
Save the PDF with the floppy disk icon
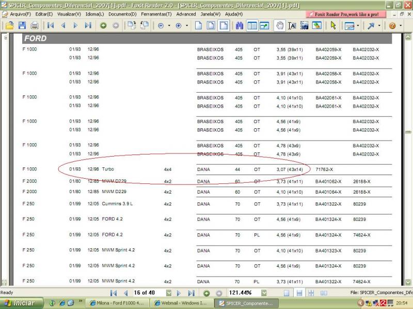pos(22,25)
